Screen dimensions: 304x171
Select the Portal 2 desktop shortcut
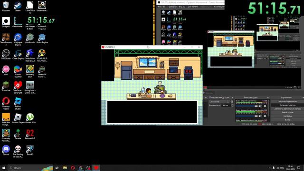(30, 150)
